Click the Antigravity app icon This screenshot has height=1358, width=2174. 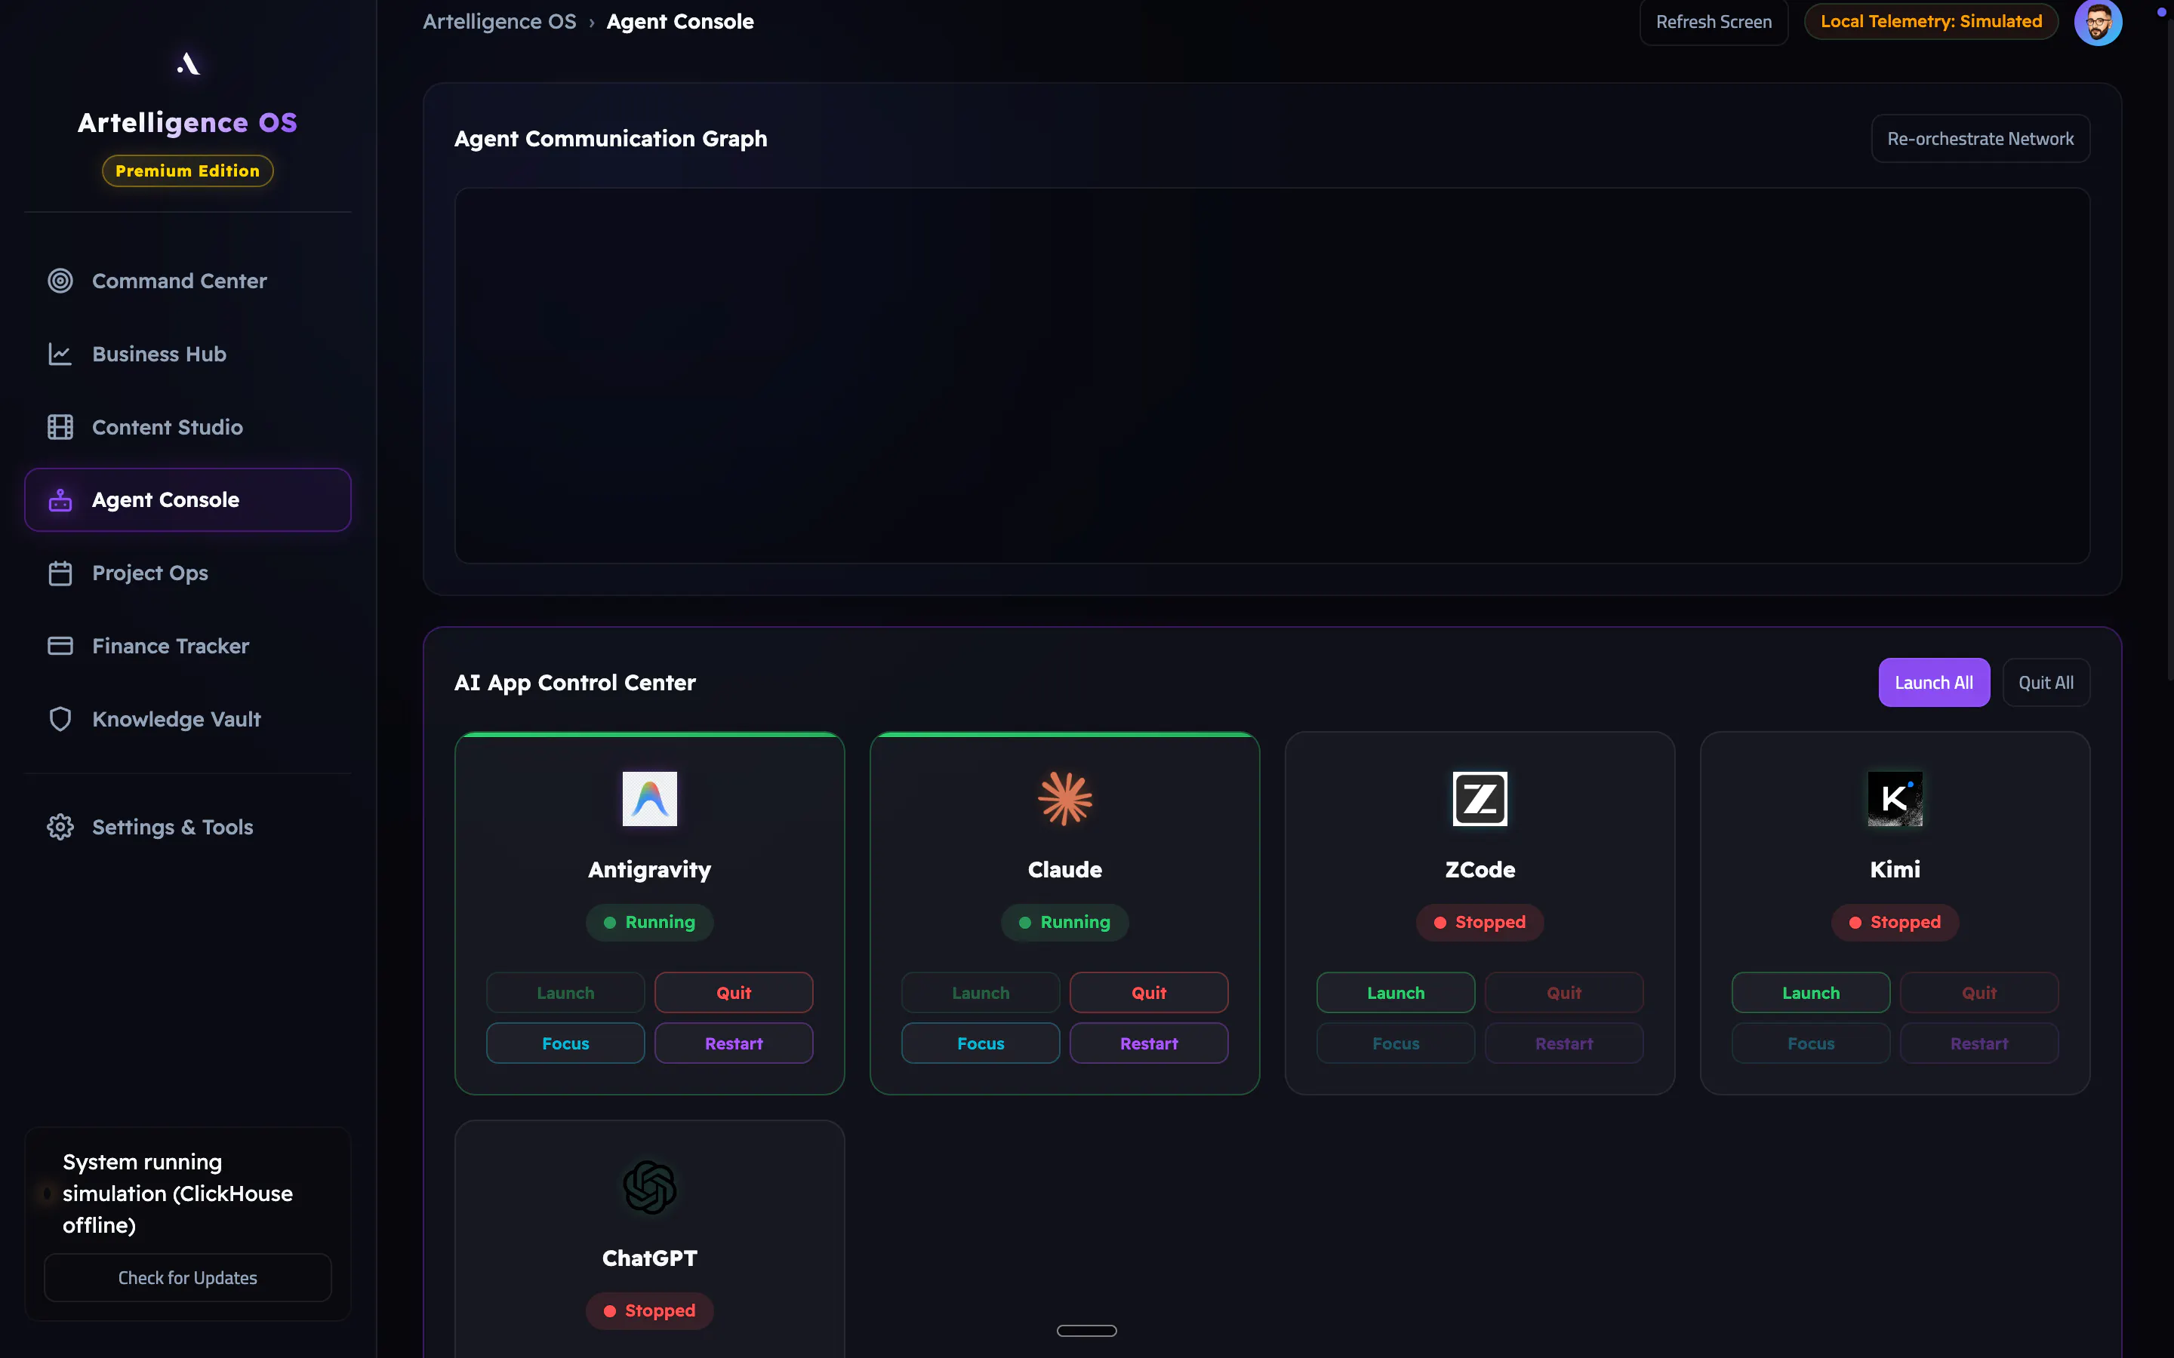click(x=649, y=798)
